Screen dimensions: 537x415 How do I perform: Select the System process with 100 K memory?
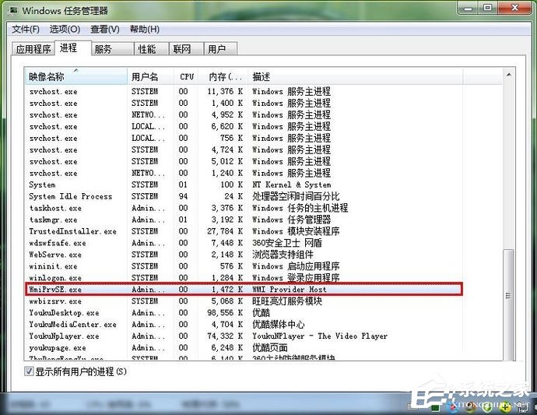(244, 185)
